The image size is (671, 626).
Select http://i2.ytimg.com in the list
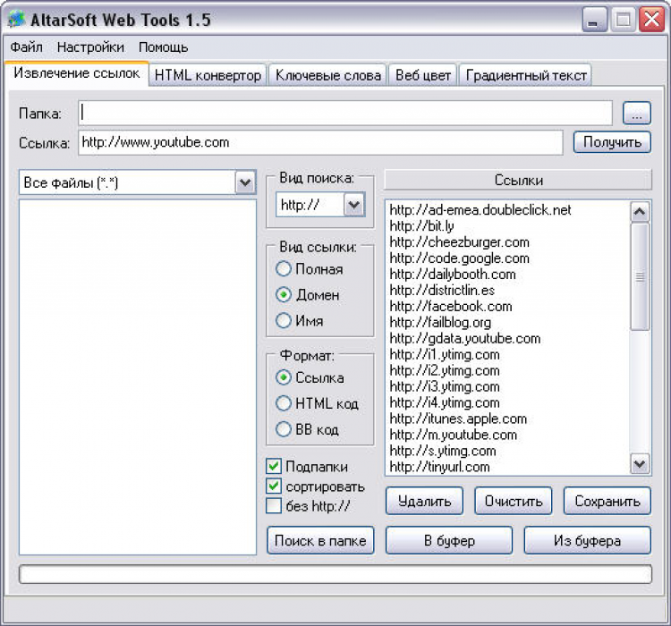coord(444,370)
